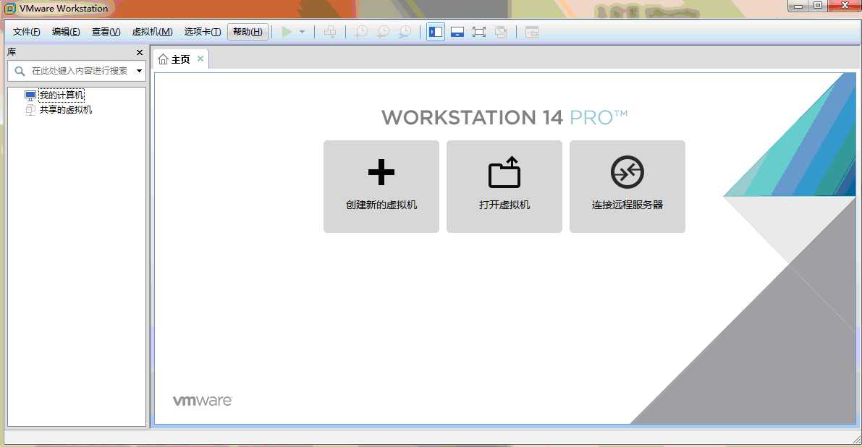Screen dimensions: 862x447
Task: Close the 库 library panel
Action: (x=140, y=52)
